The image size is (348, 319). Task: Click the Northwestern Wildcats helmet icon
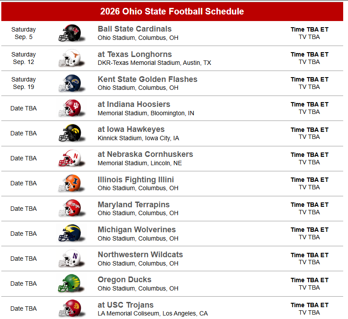(69, 259)
